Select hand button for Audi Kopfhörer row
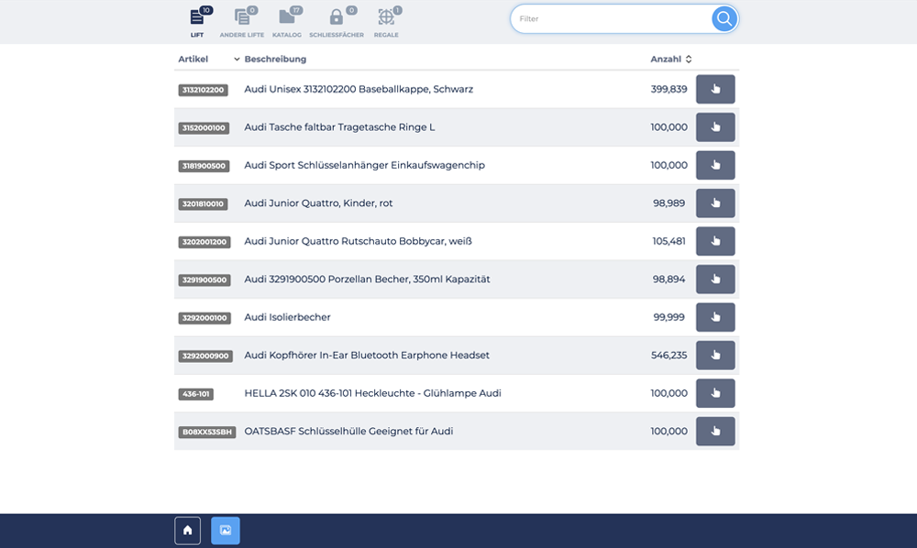917x548 pixels. click(x=715, y=356)
